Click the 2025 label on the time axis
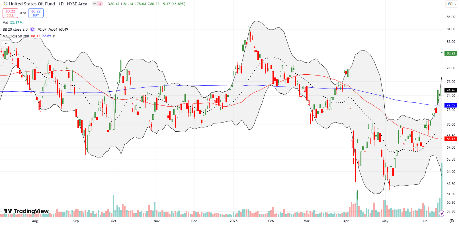The width and height of the screenshot is (459, 225). coord(233,221)
